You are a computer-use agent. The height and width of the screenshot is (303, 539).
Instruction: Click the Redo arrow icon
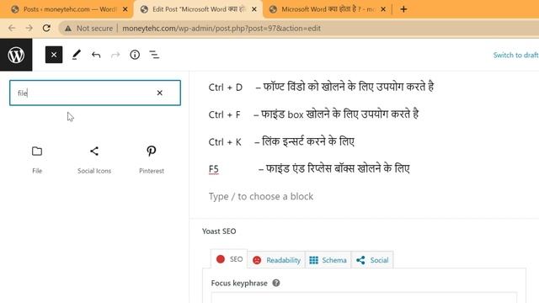coord(115,55)
